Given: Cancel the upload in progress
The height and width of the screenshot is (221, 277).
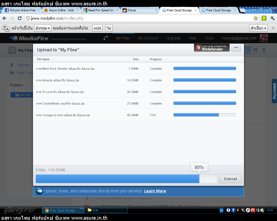Looking at the screenshot, I should (230, 179).
